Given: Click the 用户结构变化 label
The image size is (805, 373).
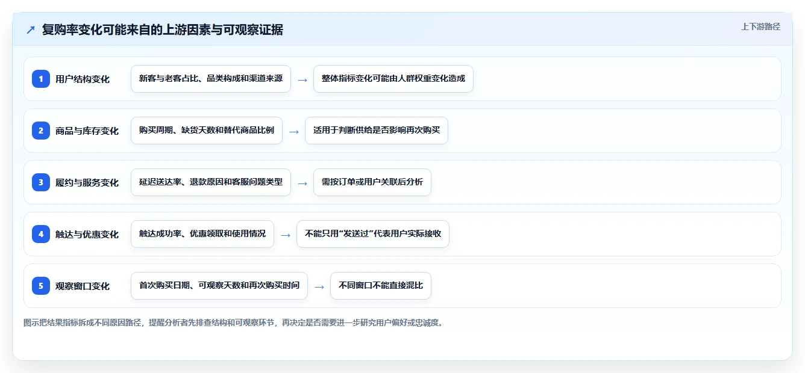Looking at the screenshot, I should pyautogui.click(x=83, y=79).
